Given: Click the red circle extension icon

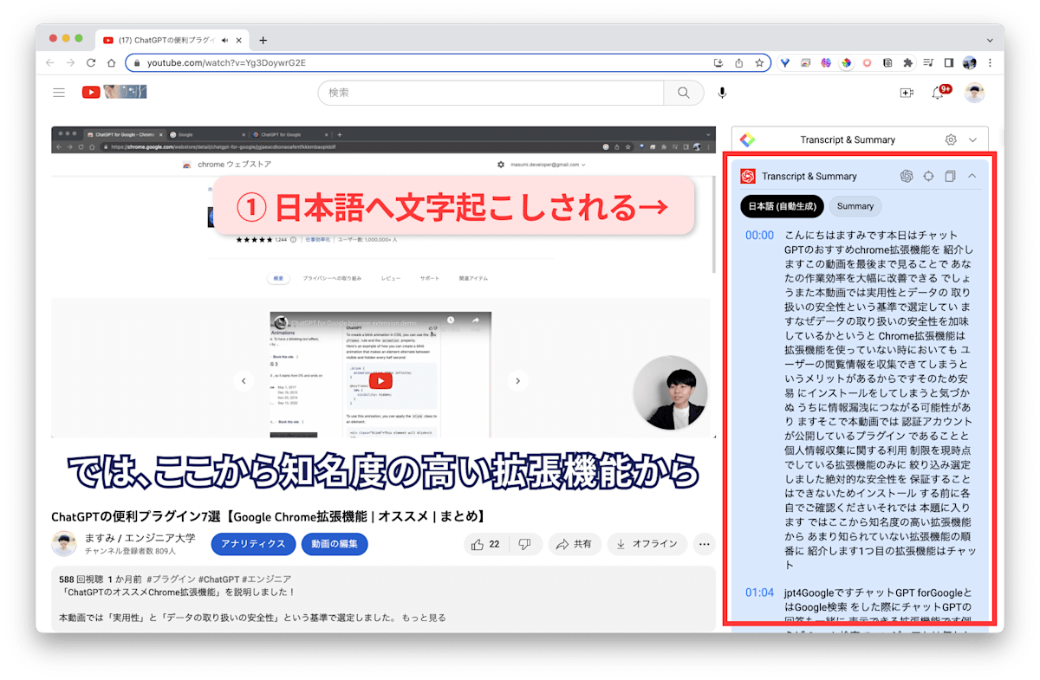Looking at the screenshot, I should [867, 62].
